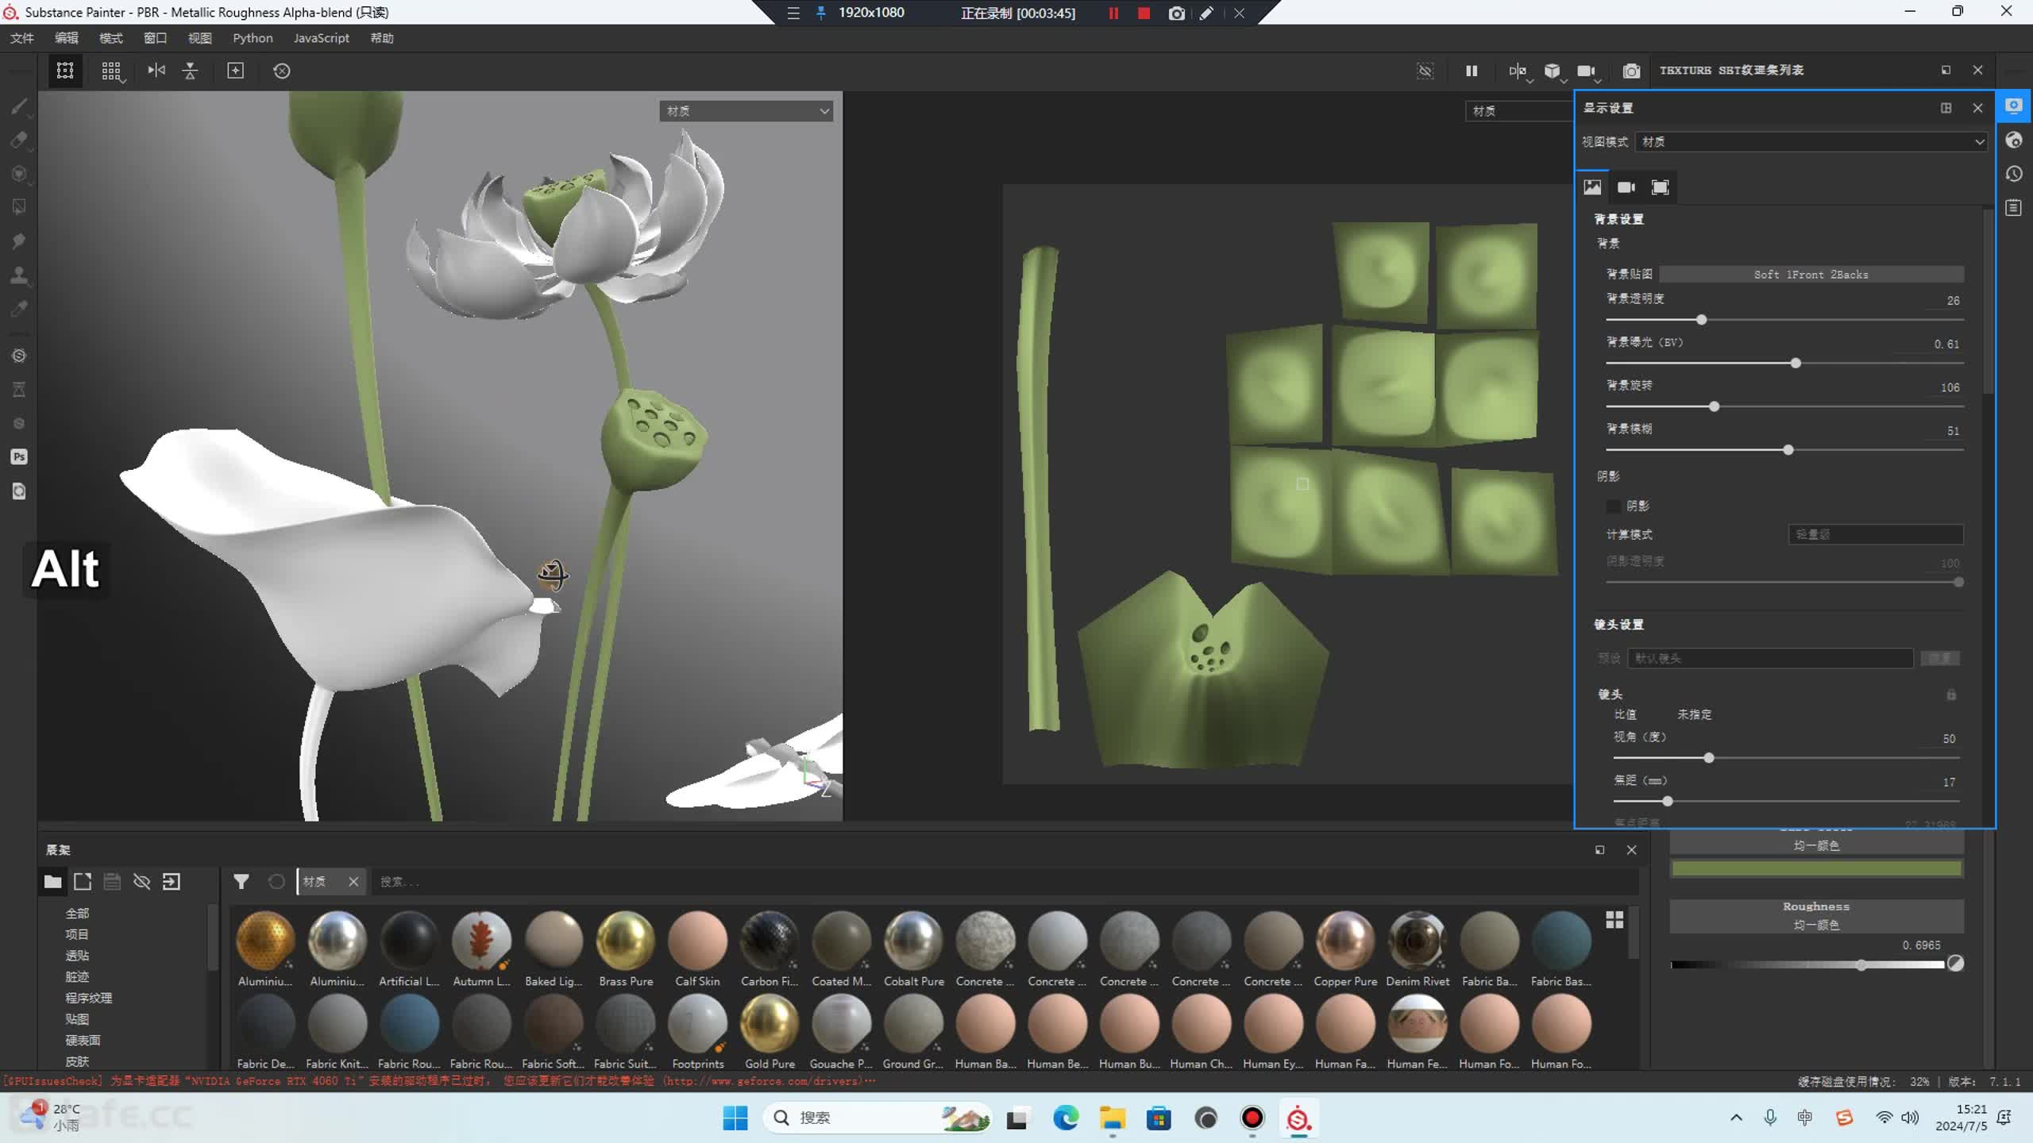Stop the screen recording

click(x=1144, y=13)
